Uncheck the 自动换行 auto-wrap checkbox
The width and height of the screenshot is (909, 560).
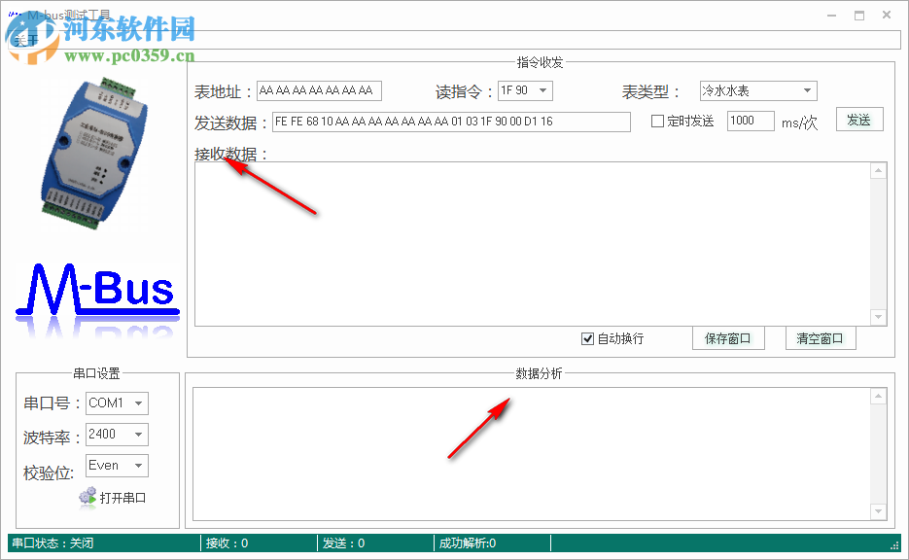click(x=588, y=337)
